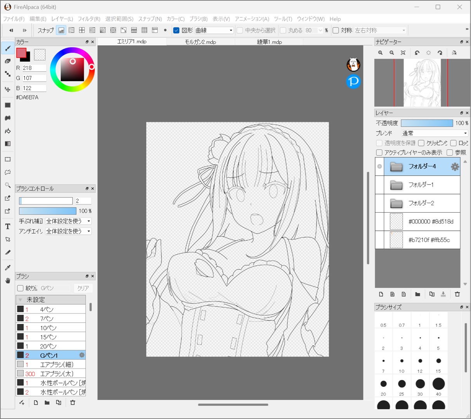Open the 曲線 shape dropdown
The image size is (471, 419).
tap(214, 30)
